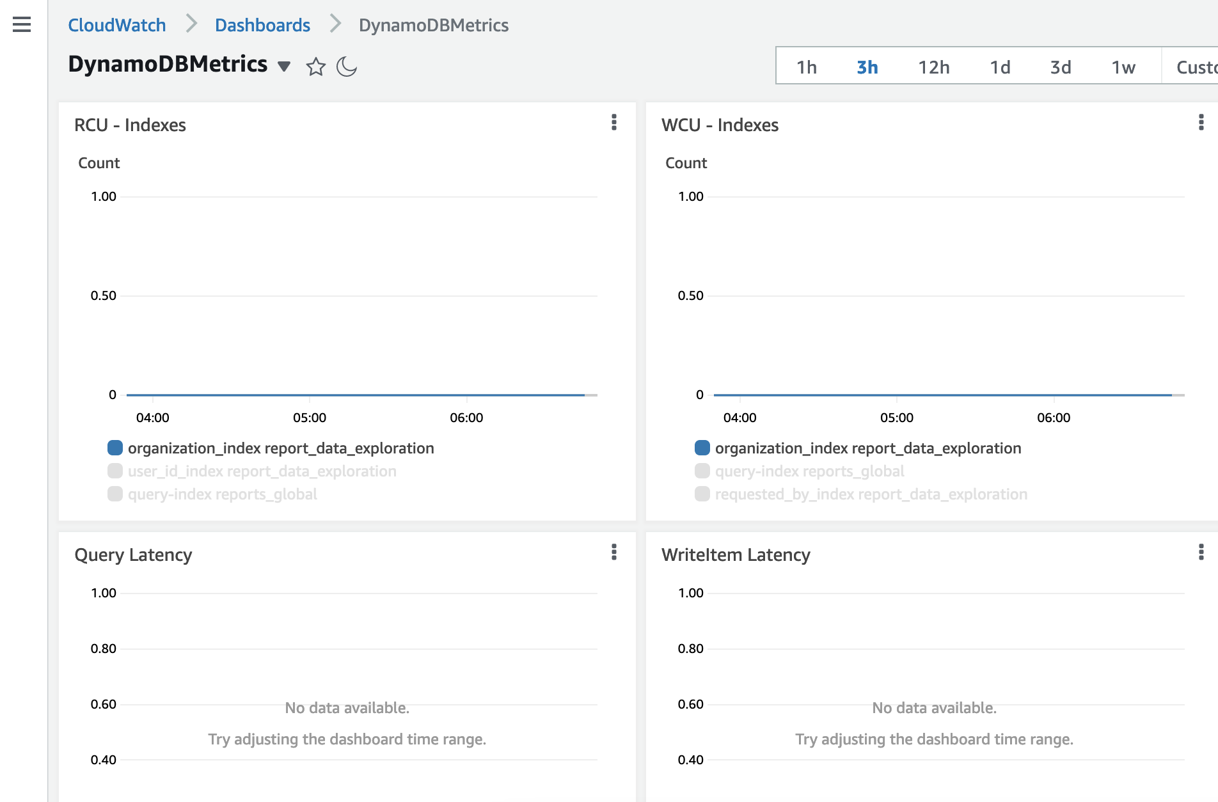Viewport: 1218px width, 802px height.
Task: Click query-index reports_global label in WCU legend
Action: click(x=810, y=471)
